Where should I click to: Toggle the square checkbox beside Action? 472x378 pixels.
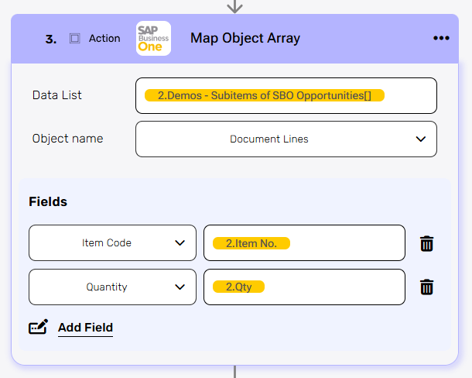(75, 38)
